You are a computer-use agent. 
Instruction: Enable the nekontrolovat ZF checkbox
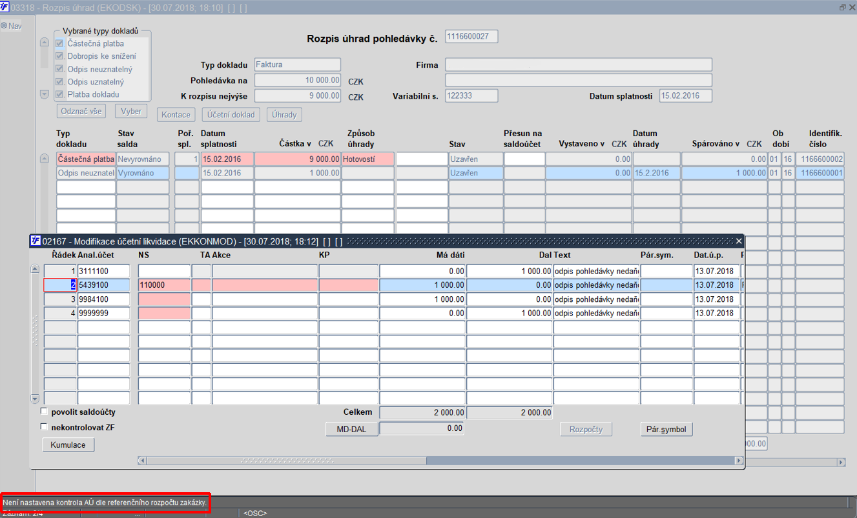tap(44, 427)
